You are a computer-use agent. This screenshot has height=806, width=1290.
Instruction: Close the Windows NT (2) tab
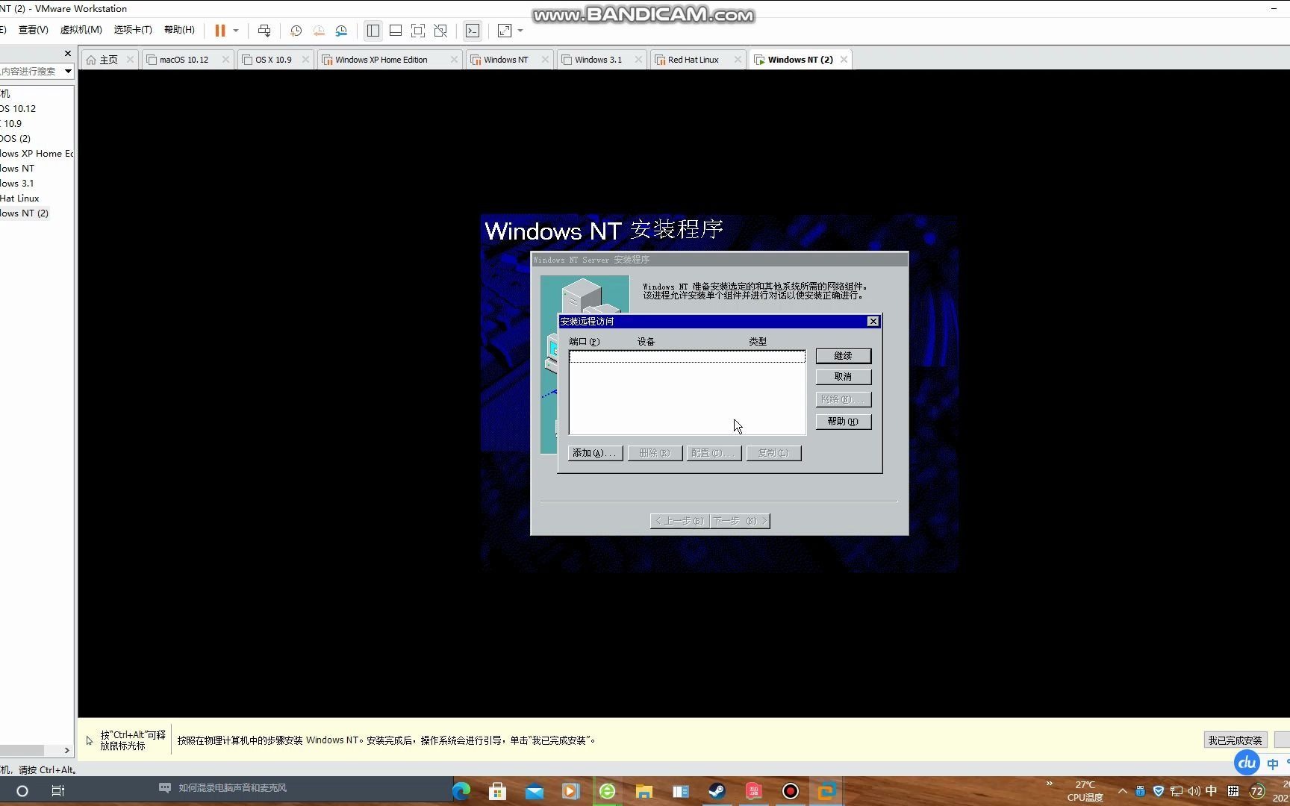pos(844,60)
